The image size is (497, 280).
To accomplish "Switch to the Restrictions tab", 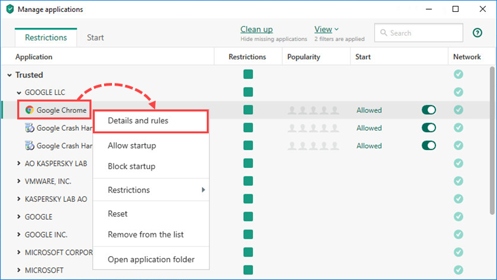I will [46, 37].
